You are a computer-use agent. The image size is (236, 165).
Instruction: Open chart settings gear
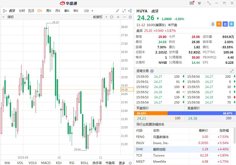coord(130,17)
